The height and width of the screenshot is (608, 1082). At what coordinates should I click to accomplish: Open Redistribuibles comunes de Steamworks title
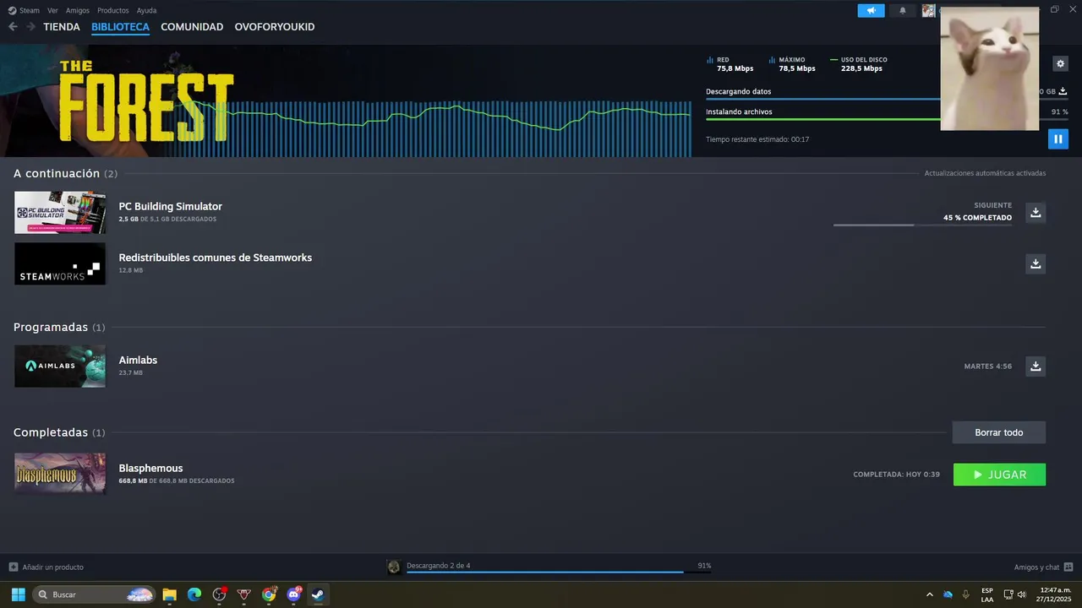point(215,258)
